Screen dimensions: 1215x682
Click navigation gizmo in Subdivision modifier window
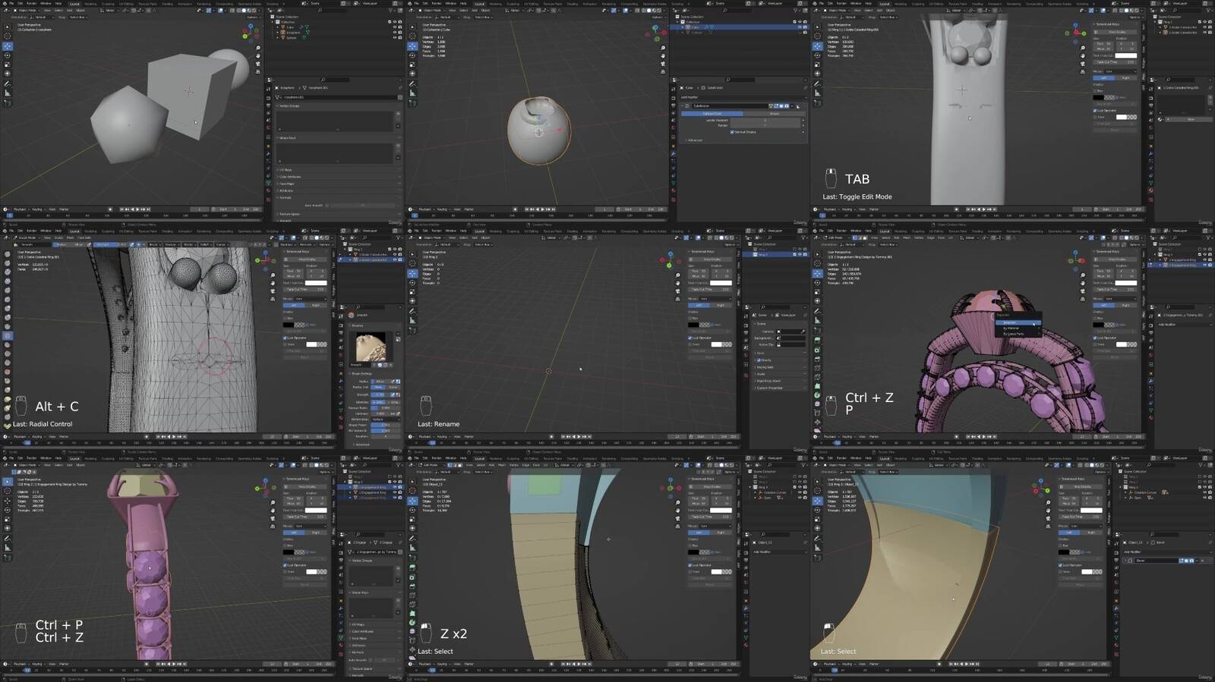(x=656, y=33)
